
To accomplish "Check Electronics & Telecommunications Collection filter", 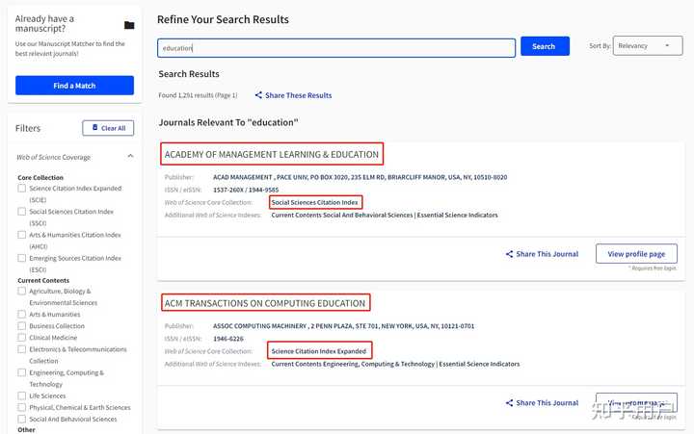I will (21, 349).
